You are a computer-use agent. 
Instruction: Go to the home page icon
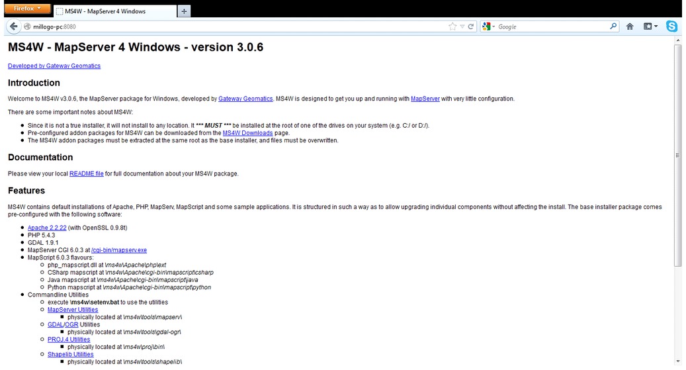(630, 26)
